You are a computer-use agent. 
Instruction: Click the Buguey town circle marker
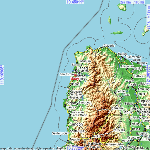[142, 66]
